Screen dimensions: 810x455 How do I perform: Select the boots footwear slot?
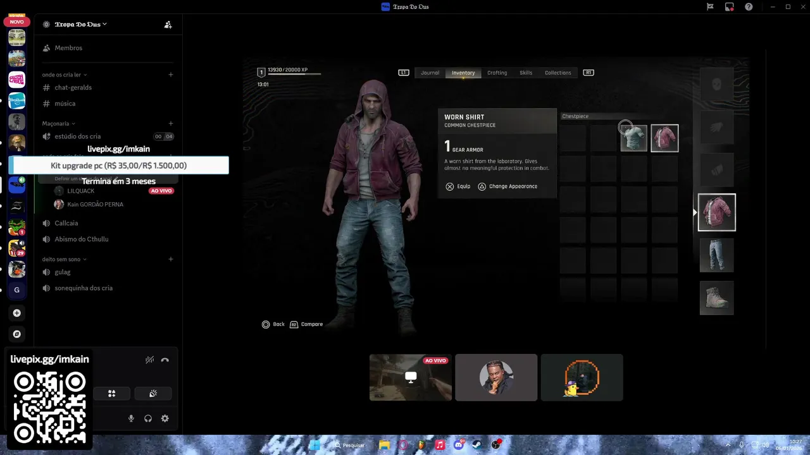716,298
